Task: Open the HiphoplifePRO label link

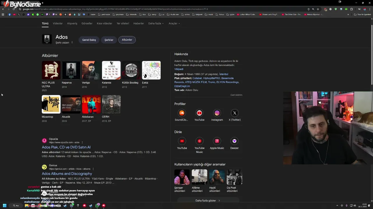Action: 212,78
